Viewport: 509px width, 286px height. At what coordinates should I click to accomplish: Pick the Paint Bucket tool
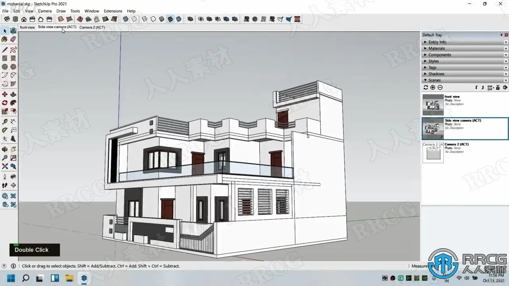(x=5, y=39)
